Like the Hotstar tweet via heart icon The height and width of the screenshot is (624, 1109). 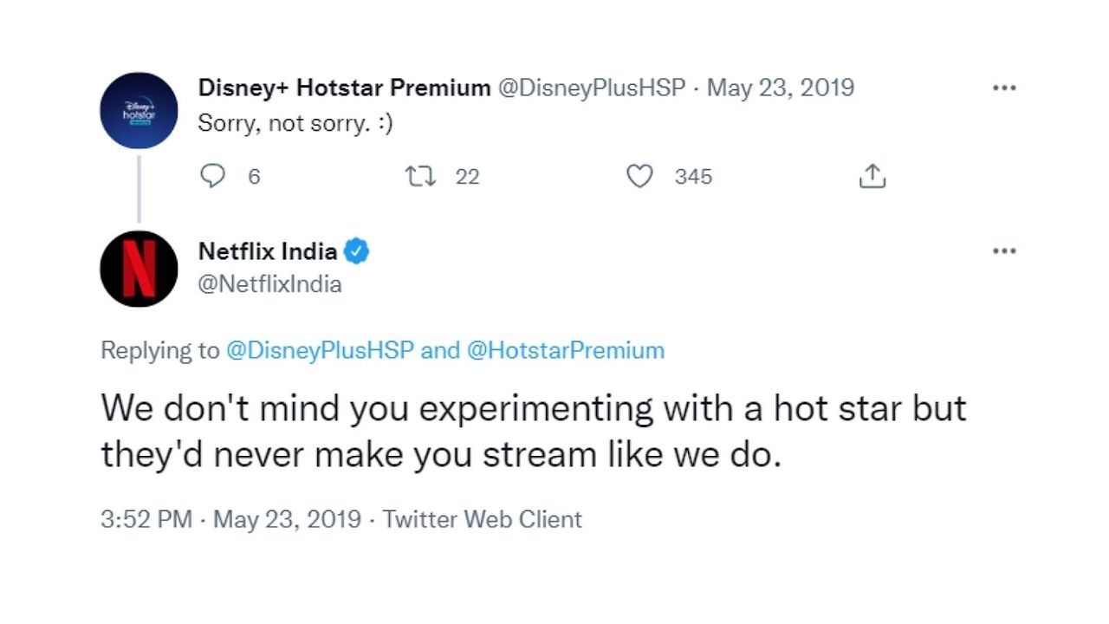[x=640, y=176]
